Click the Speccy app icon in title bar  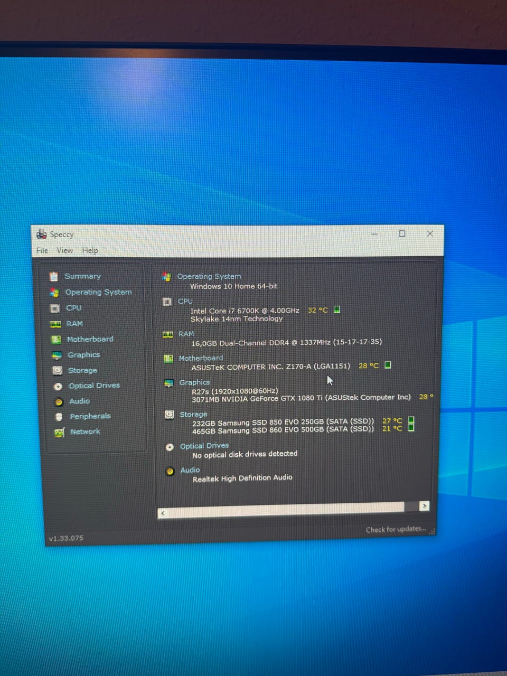pos(42,234)
